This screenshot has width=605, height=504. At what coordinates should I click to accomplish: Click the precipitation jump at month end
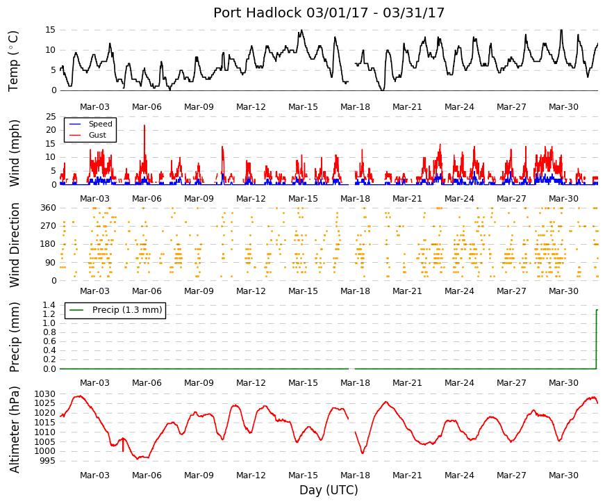597,339
